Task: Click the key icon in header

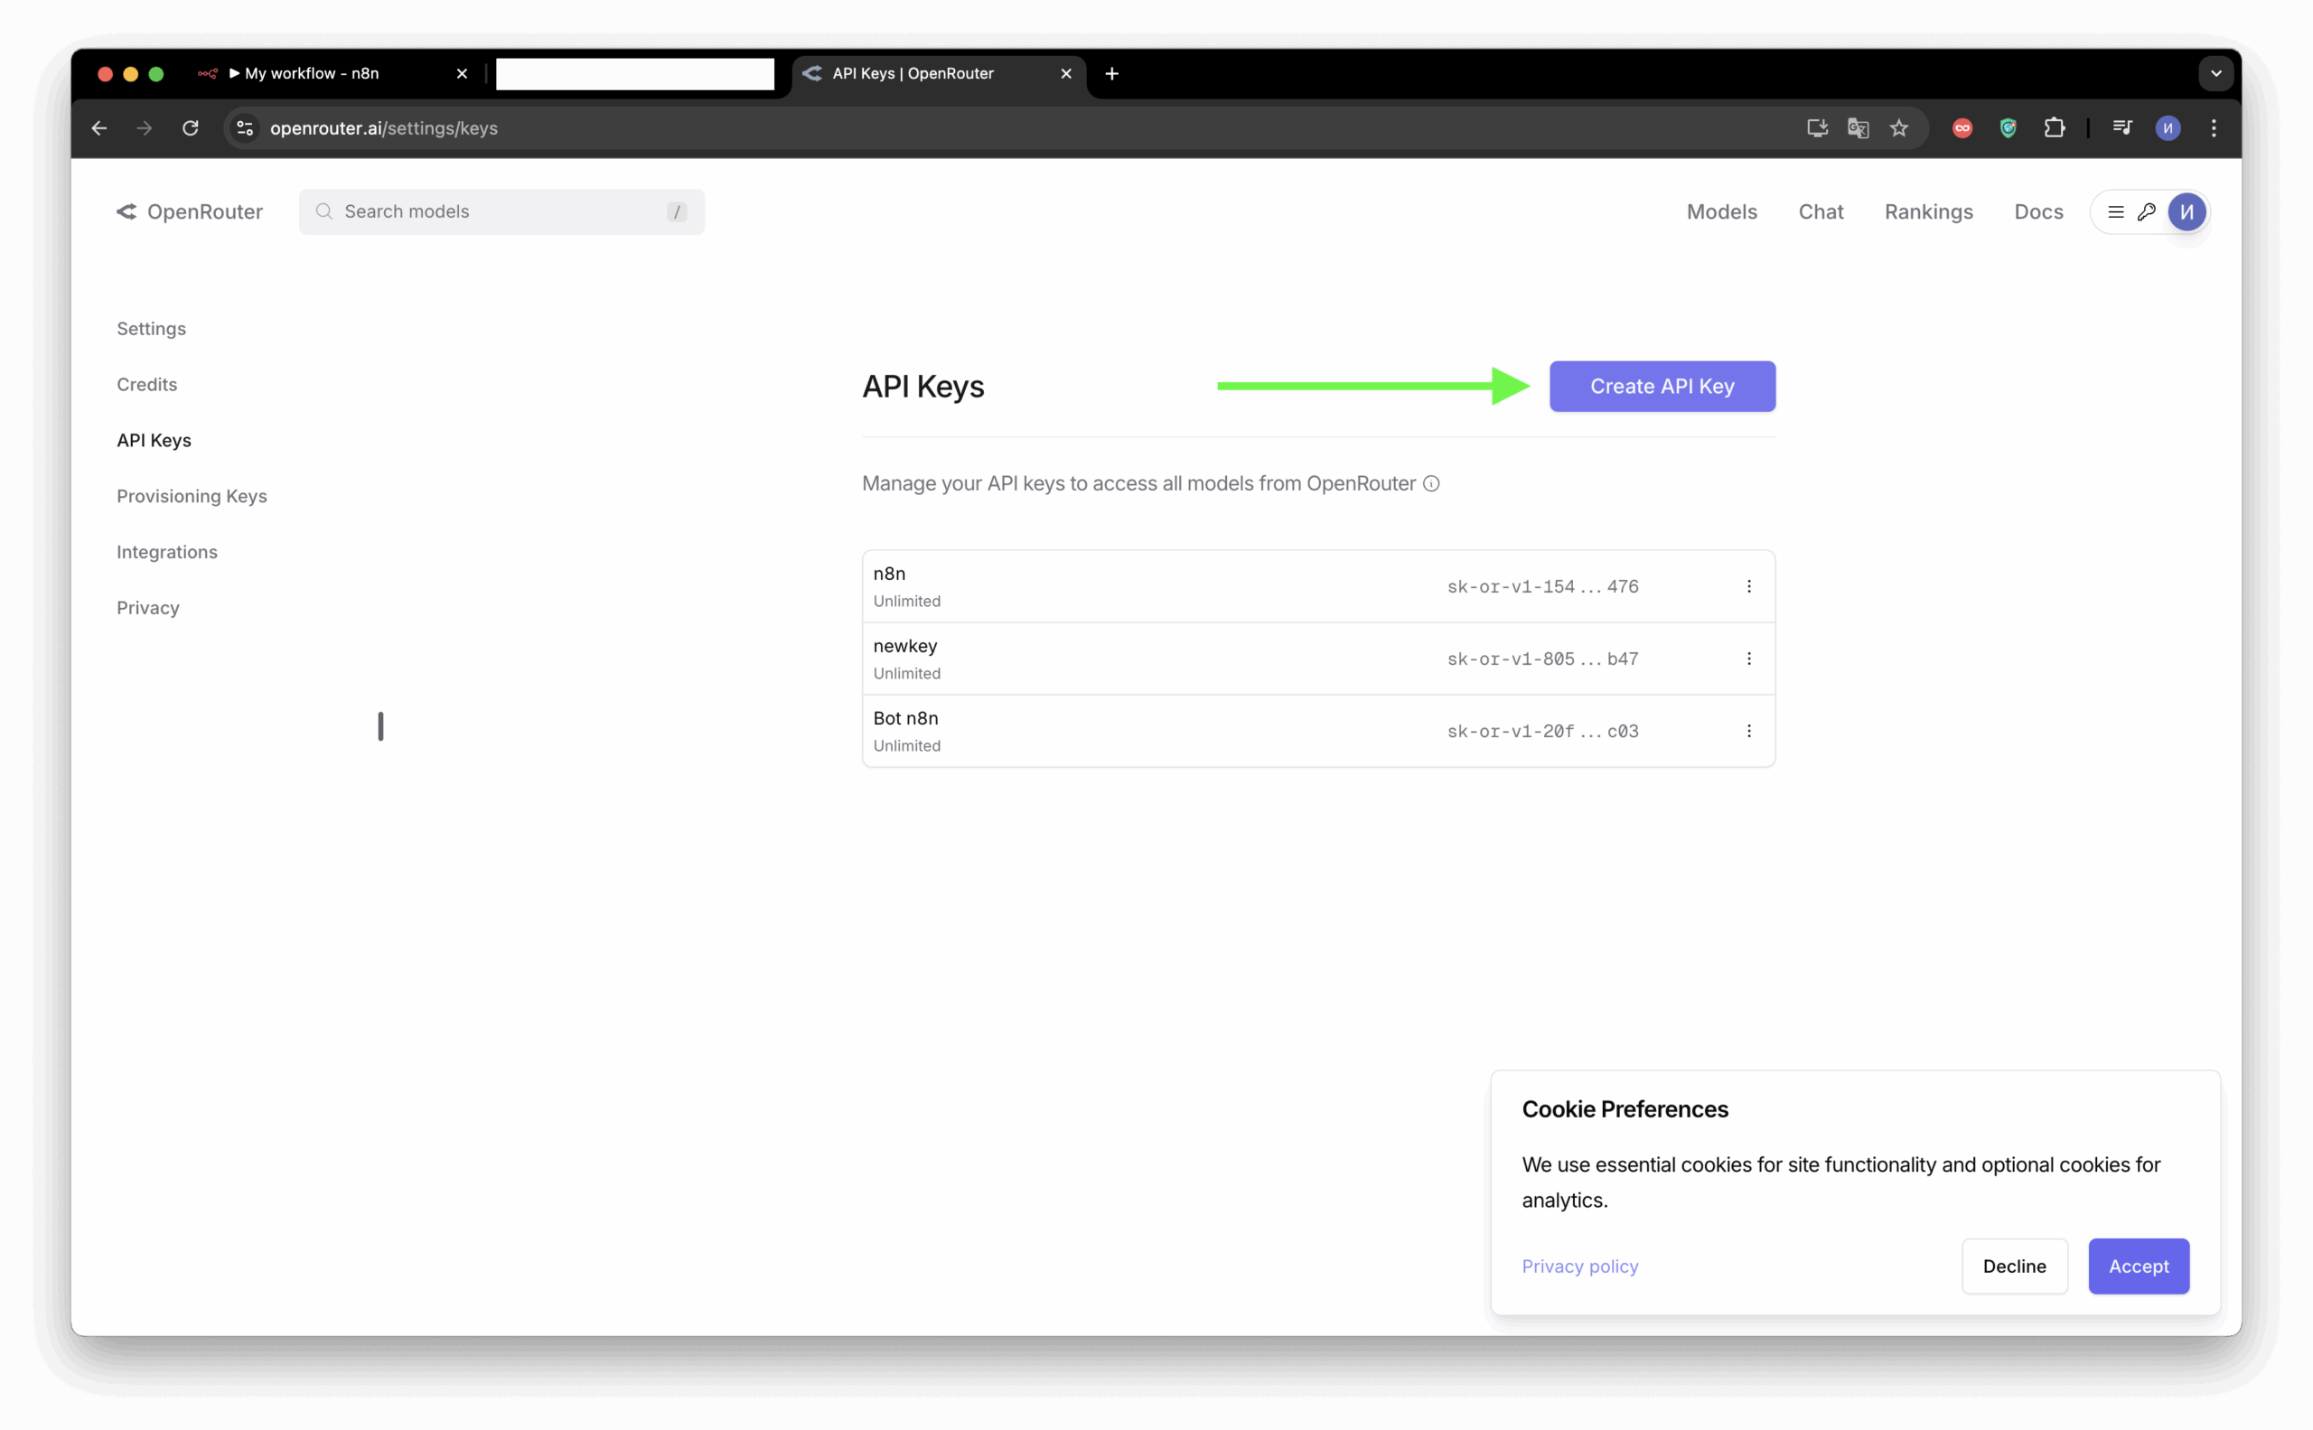Action: (2147, 212)
